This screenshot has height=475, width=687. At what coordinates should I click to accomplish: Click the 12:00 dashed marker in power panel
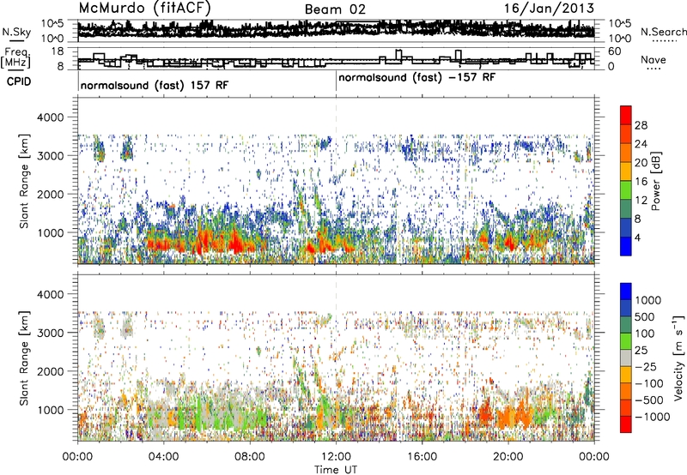coord(336,180)
